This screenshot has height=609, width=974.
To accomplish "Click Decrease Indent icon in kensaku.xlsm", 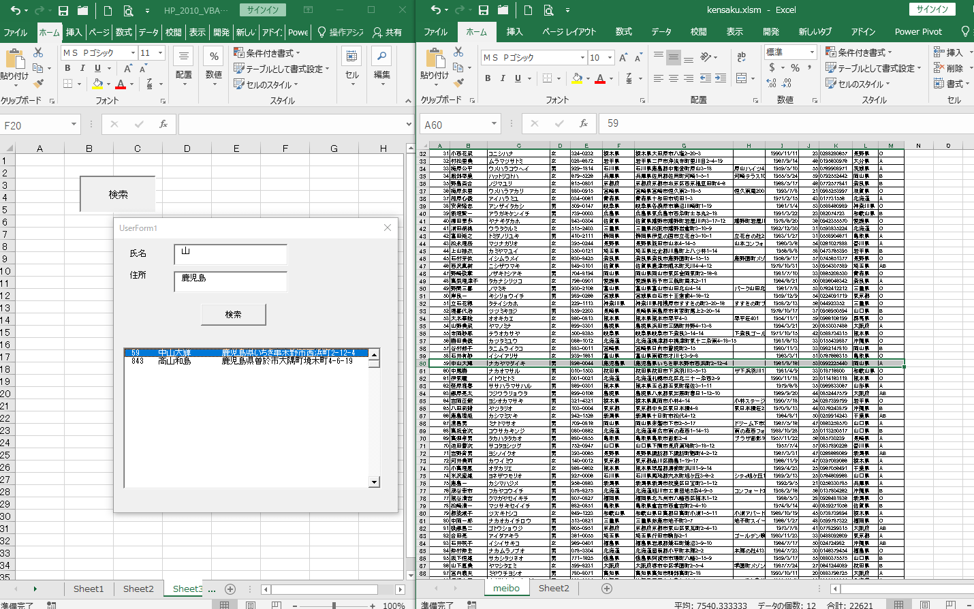I will click(705, 79).
